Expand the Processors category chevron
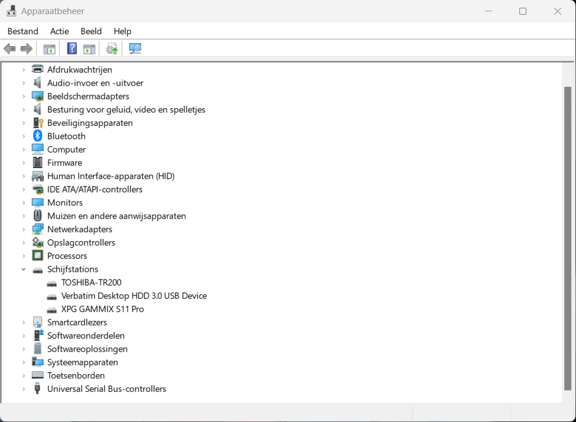This screenshot has height=422, width=576. coord(24,255)
